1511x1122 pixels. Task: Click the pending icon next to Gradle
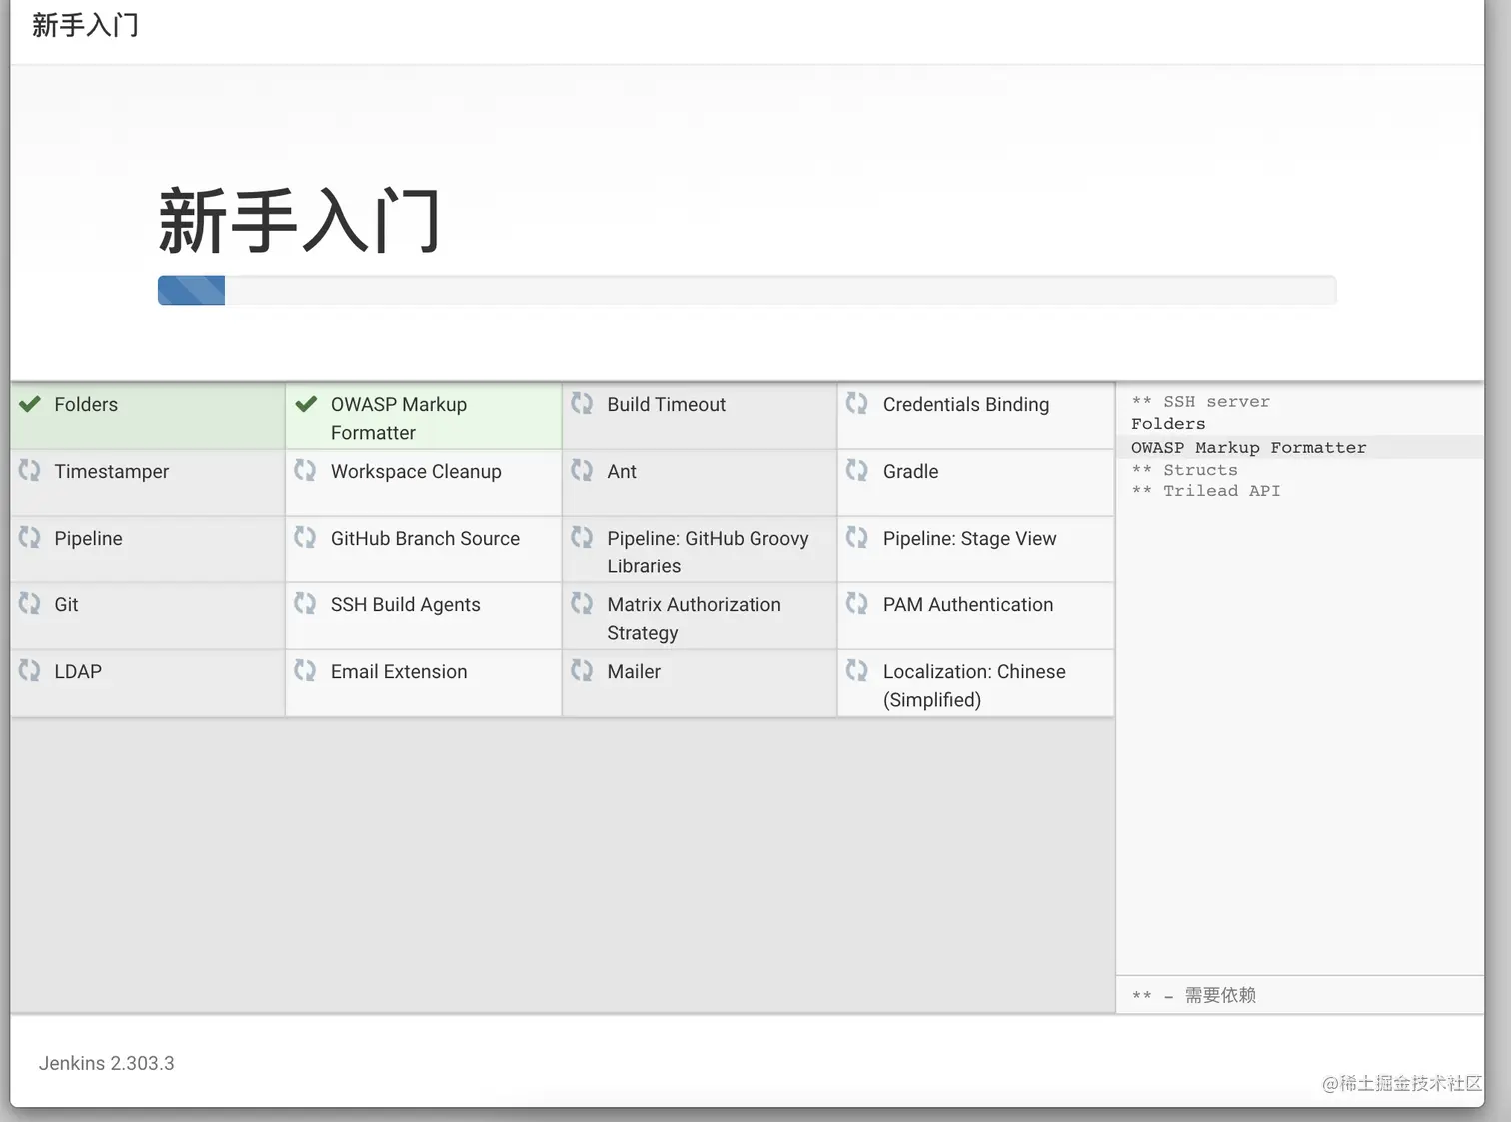[857, 470]
